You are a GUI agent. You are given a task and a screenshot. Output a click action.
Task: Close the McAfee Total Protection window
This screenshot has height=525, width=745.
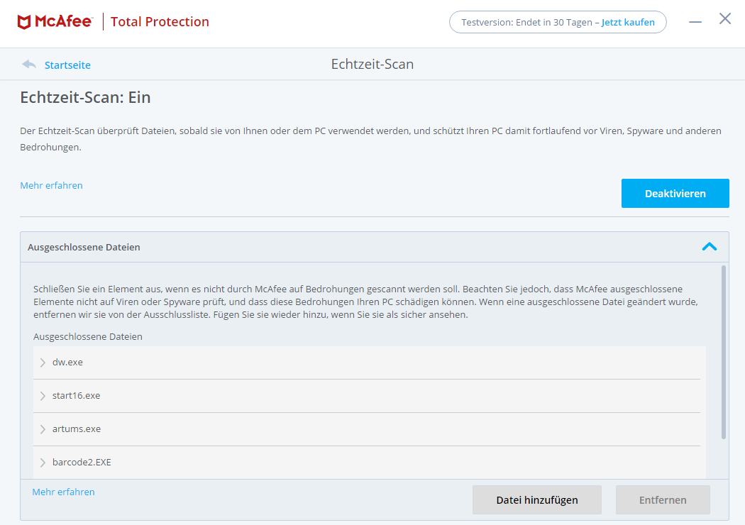[725, 18]
